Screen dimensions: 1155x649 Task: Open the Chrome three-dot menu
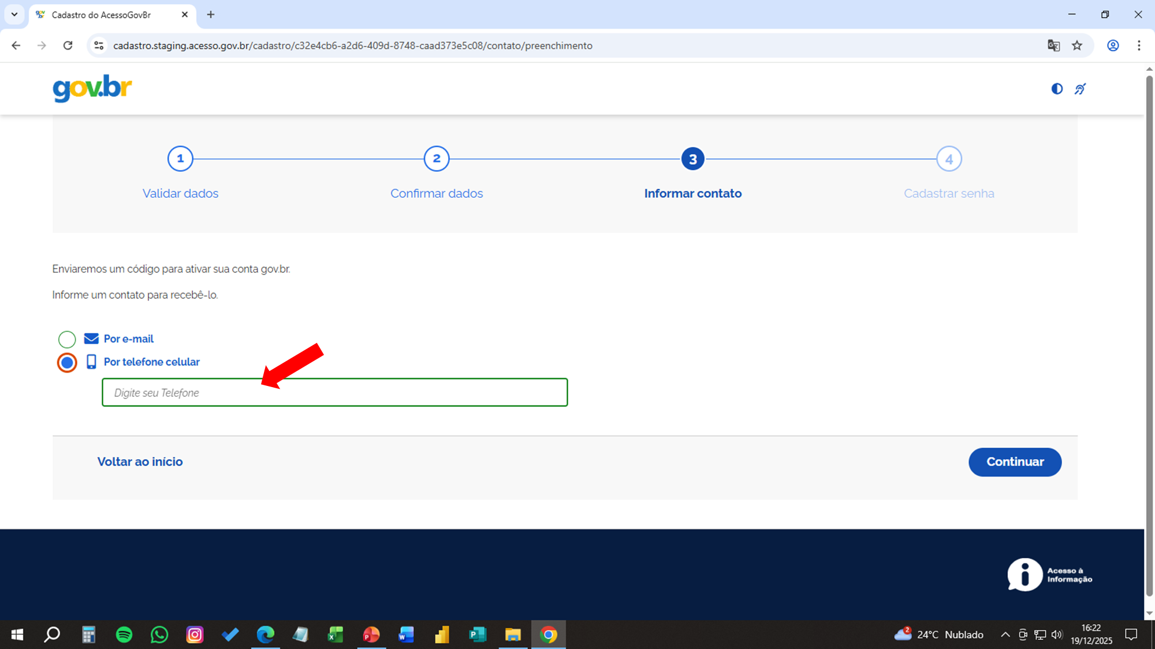tap(1139, 46)
